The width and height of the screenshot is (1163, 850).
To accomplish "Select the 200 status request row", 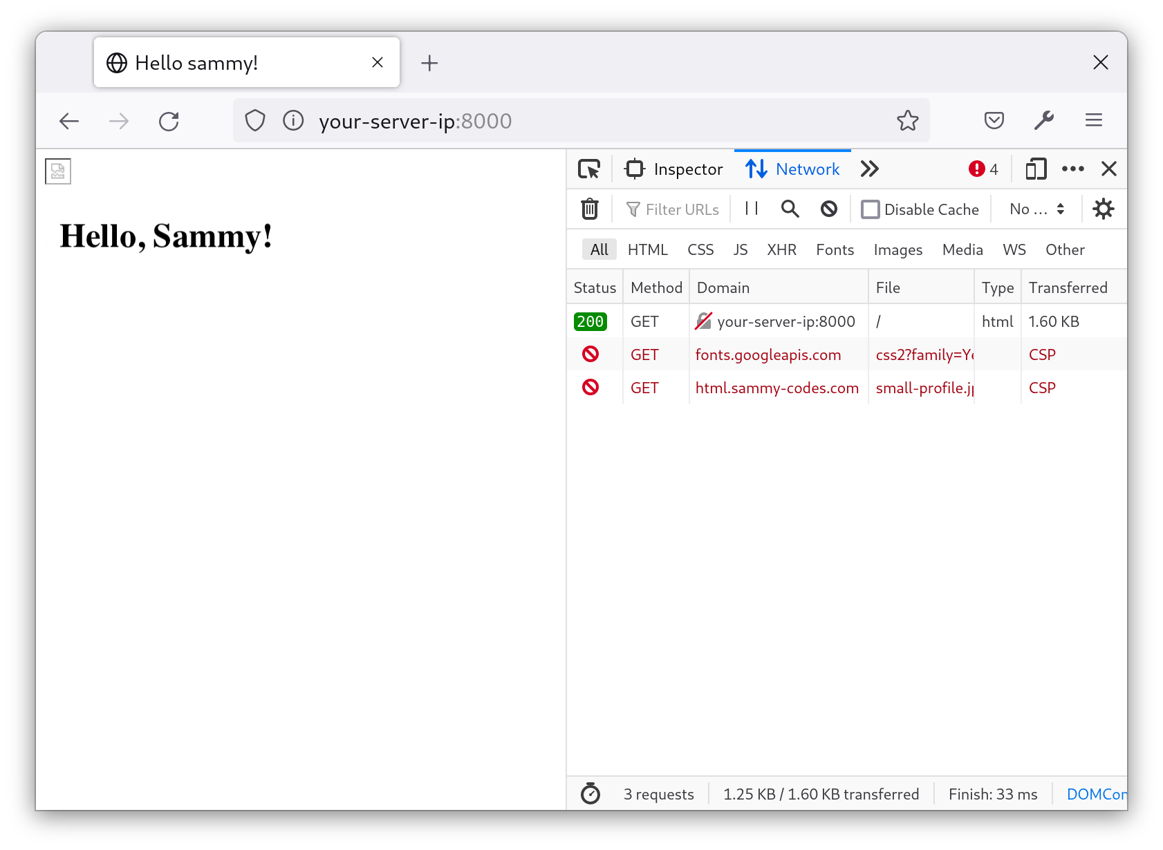I will 847,321.
